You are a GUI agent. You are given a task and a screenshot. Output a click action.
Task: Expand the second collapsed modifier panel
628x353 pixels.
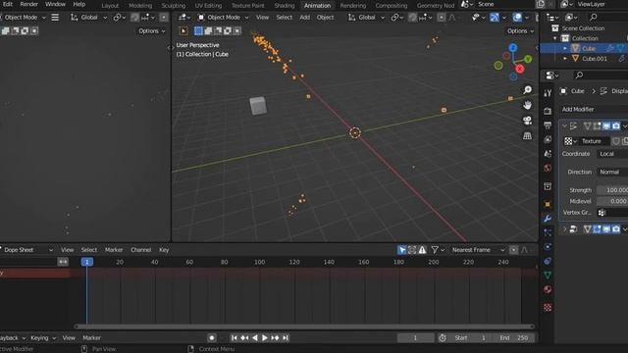point(565,228)
